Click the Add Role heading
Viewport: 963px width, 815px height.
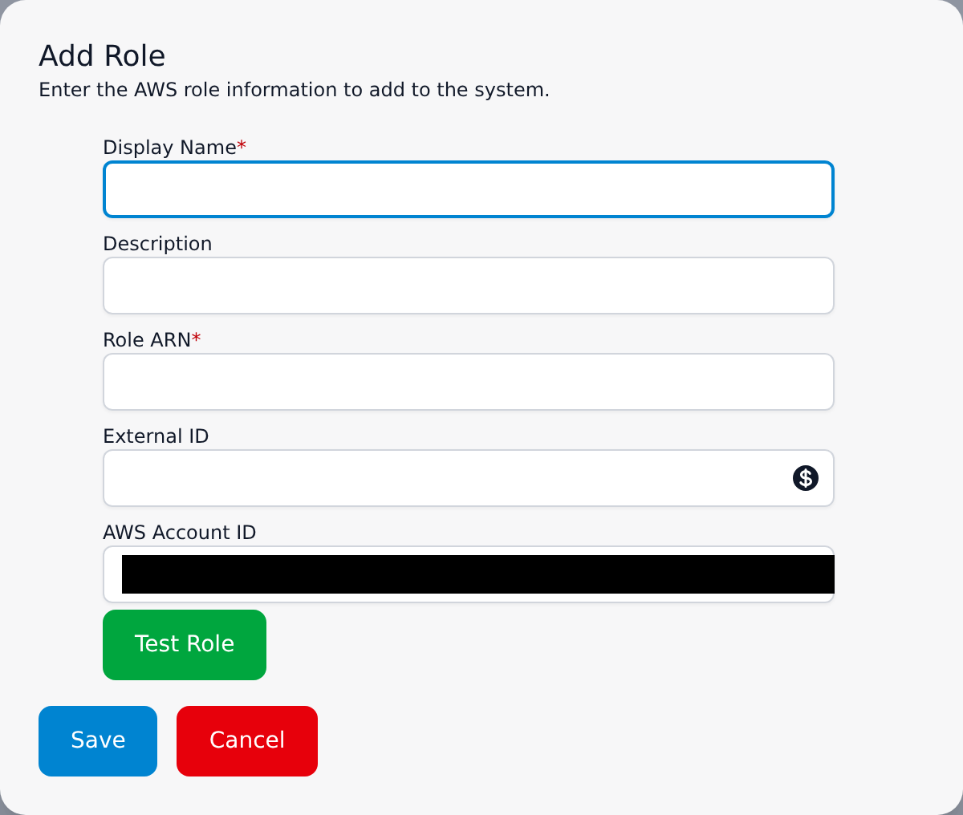click(x=102, y=56)
